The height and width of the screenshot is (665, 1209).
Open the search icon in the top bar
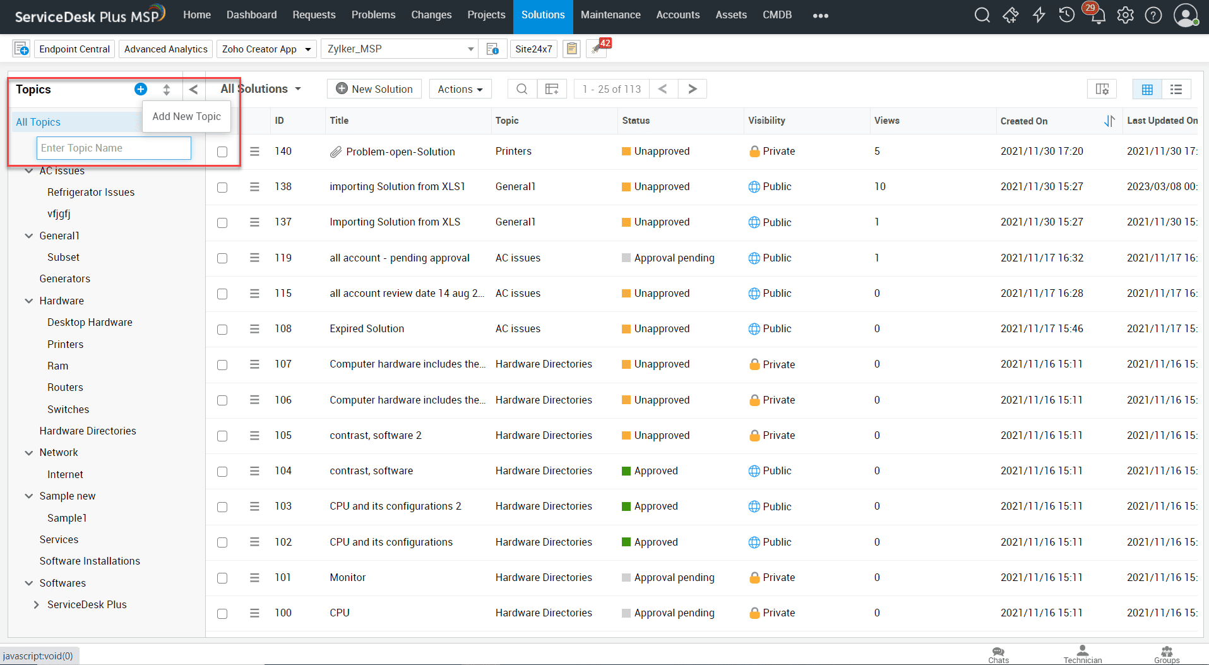point(982,15)
